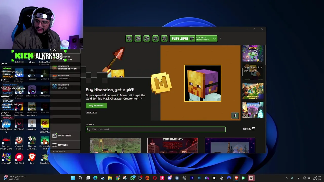Launch the game with Play Java button
324x182 pixels.
click(183, 39)
